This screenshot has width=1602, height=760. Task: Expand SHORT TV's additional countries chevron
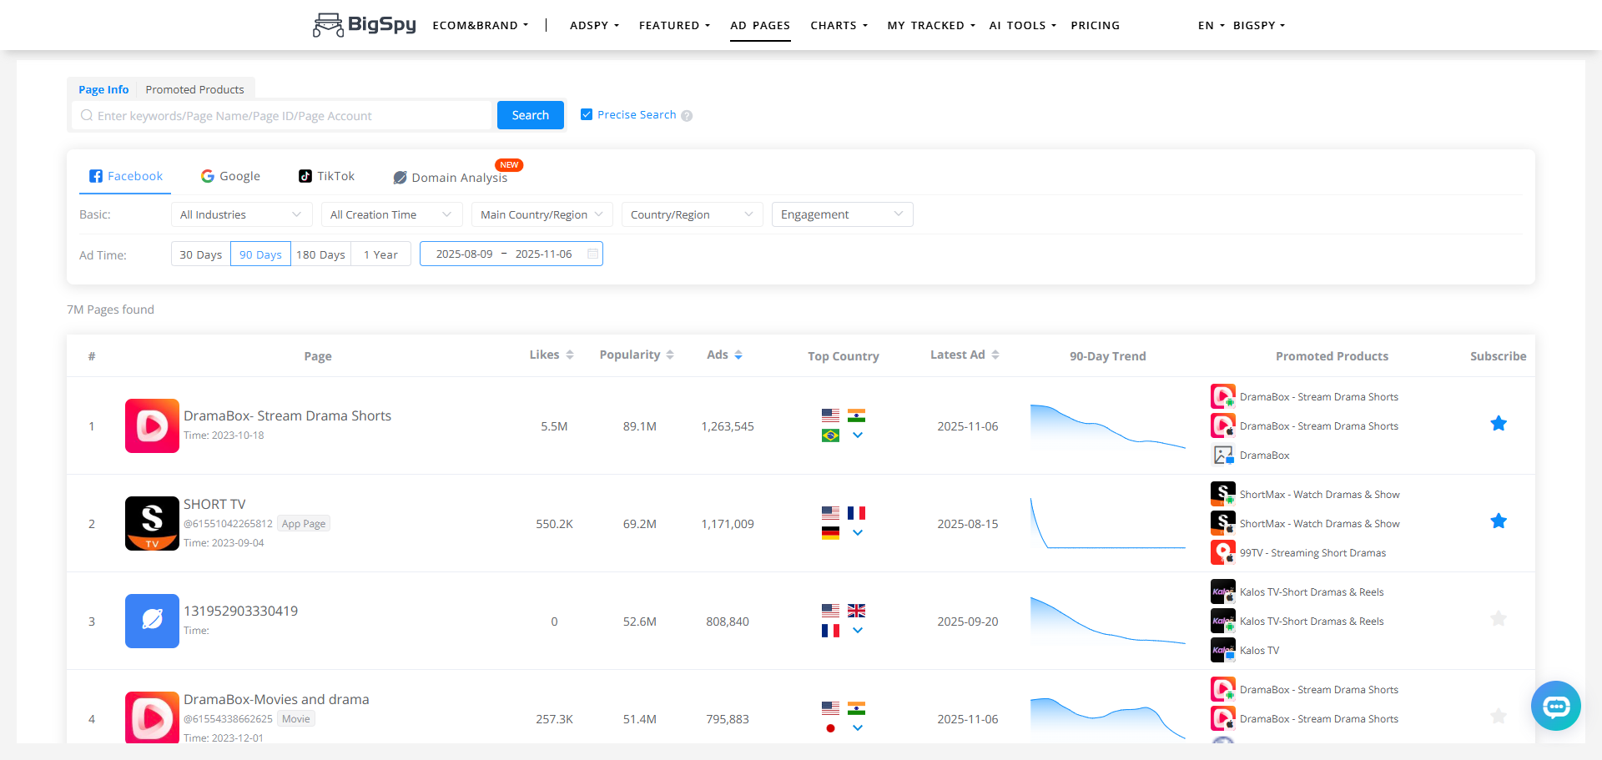[x=858, y=534]
